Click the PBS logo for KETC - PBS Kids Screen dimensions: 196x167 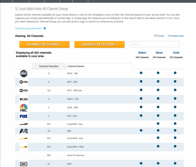(x=23, y=90)
